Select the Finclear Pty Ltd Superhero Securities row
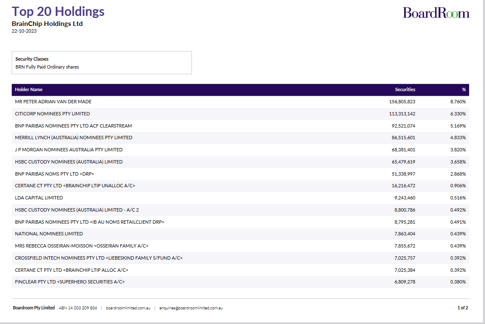Image resolution: width=485 pixels, height=324 pixels. click(x=70, y=282)
